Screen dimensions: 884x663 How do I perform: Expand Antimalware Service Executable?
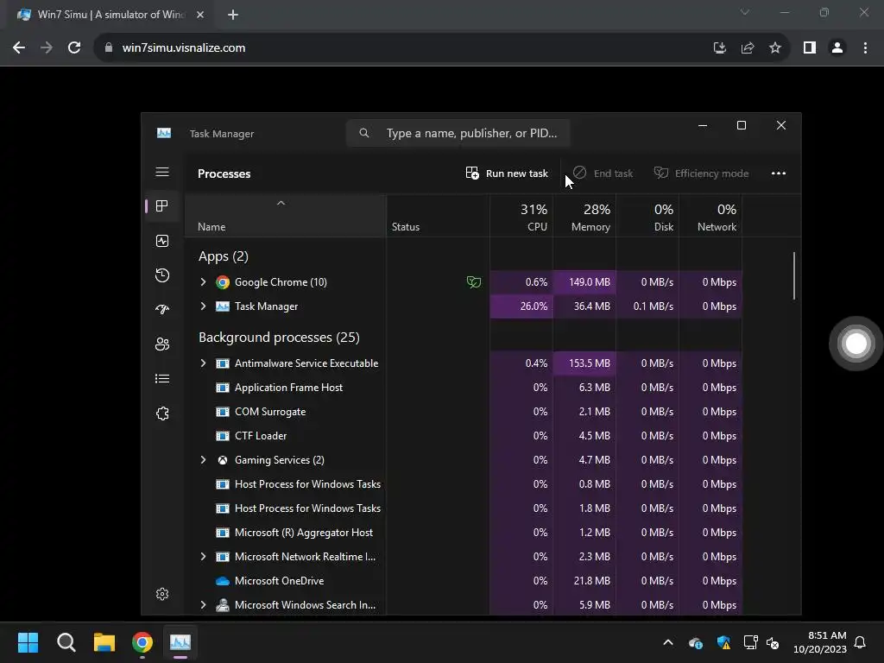click(203, 363)
